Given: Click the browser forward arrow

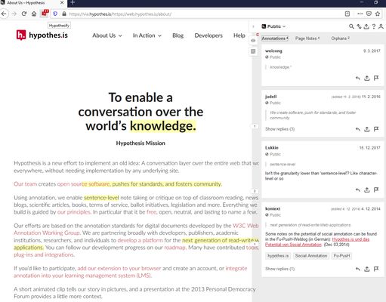Looking at the screenshot, I should (14, 14).
